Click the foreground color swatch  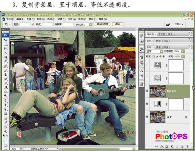coord(5,139)
